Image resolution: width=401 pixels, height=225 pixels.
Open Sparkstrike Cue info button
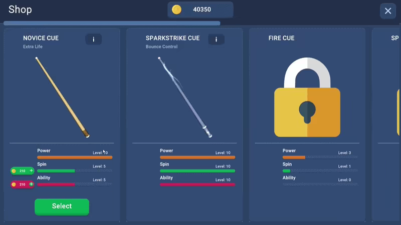(x=216, y=39)
